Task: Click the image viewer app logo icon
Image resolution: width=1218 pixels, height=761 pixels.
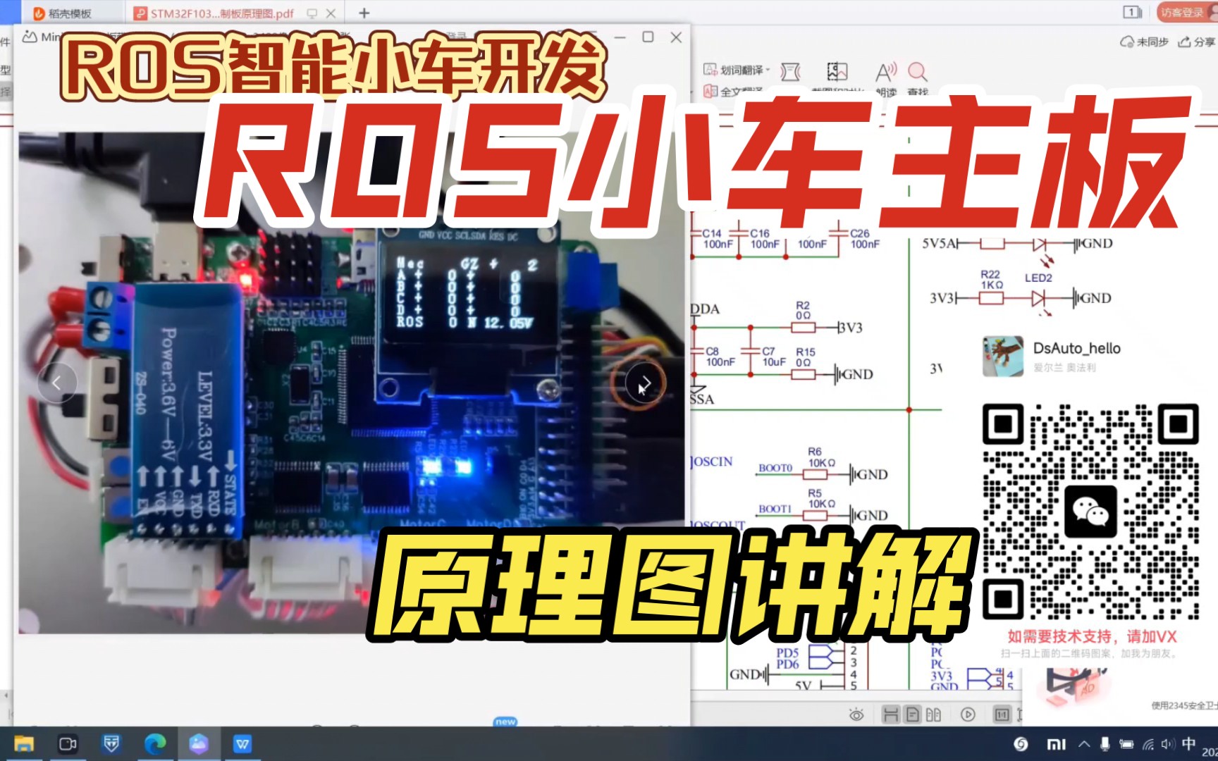Action: (x=30, y=37)
